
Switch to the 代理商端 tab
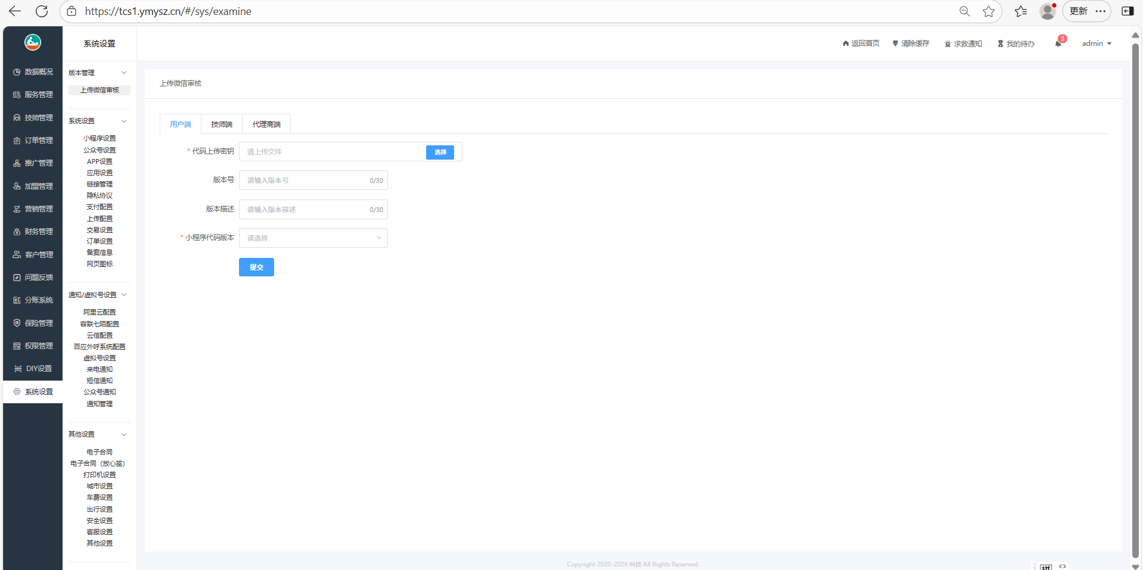[266, 124]
